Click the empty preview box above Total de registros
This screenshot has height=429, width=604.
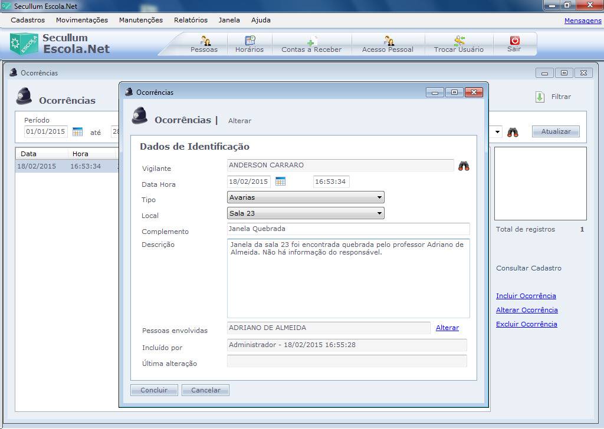coord(540,183)
